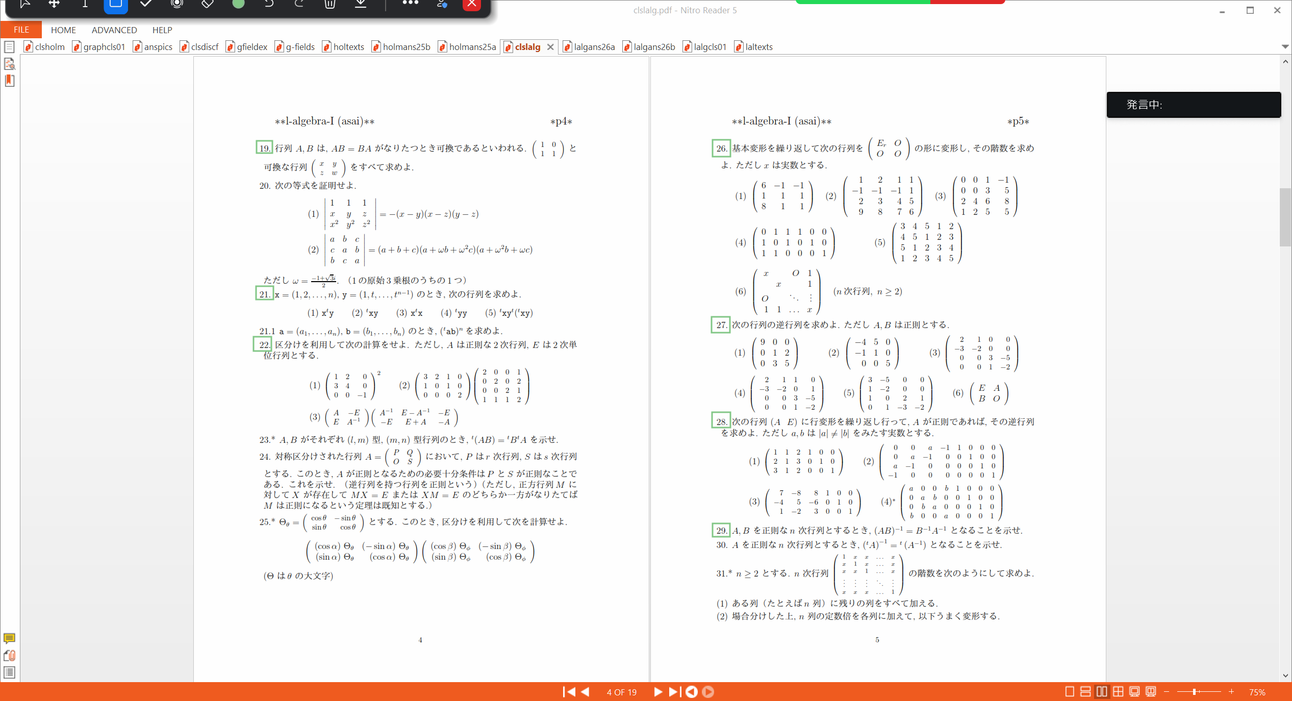Click the speaking indicator overlay box
Image resolution: width=1292 pixels, height=701 pixels.
coord(1194,105)
